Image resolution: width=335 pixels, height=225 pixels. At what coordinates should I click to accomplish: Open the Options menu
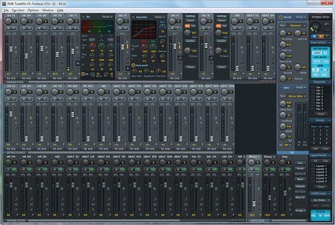(x=33, y=10)
